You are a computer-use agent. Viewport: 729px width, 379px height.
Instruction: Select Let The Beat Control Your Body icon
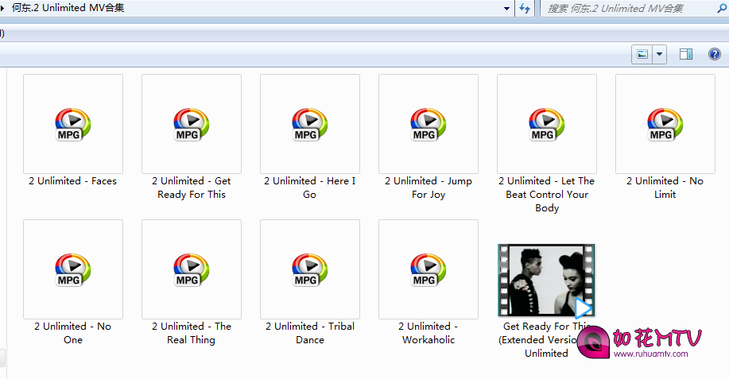(x=547, y=124)
